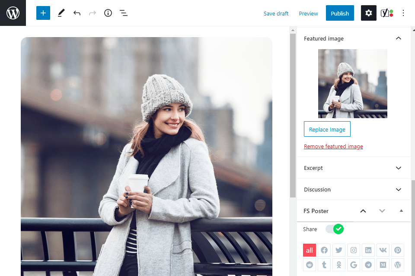Click the featured image thumbnail
415x276 pixels.
pyautogui.click(x=353, y=84)
